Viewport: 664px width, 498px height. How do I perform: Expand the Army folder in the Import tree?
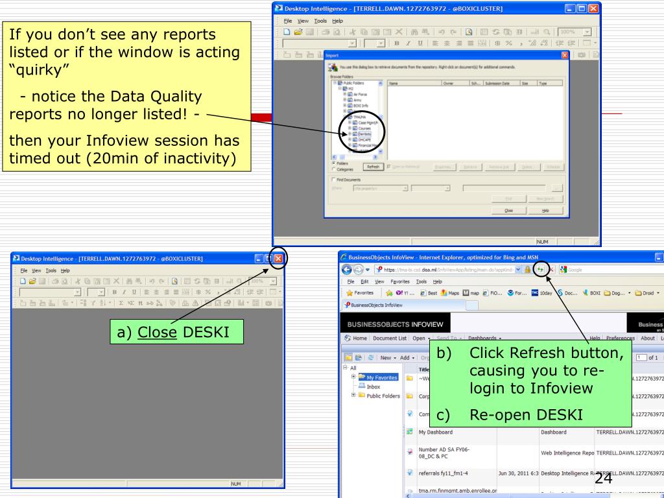[x=345, y=100]
